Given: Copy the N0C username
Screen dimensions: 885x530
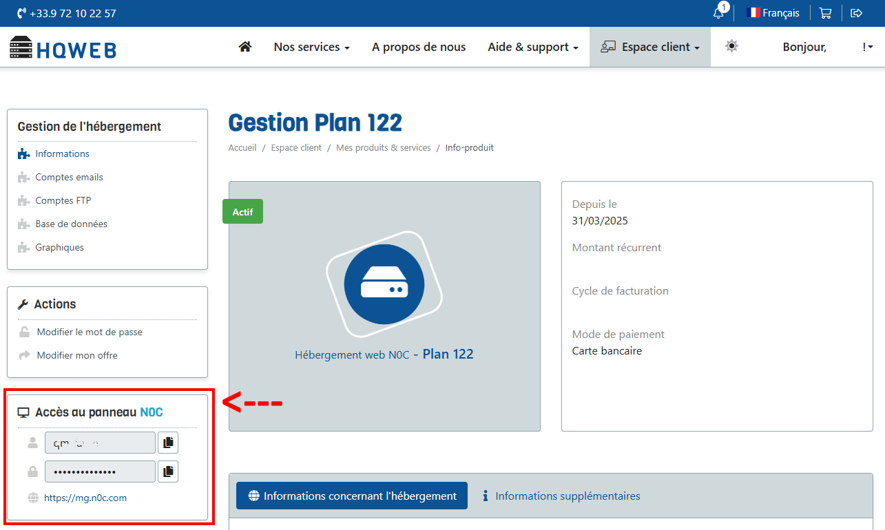Looking at the screenshot, I should pos(168,443).
